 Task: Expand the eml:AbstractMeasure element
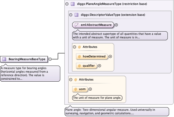tap(116, 25)
